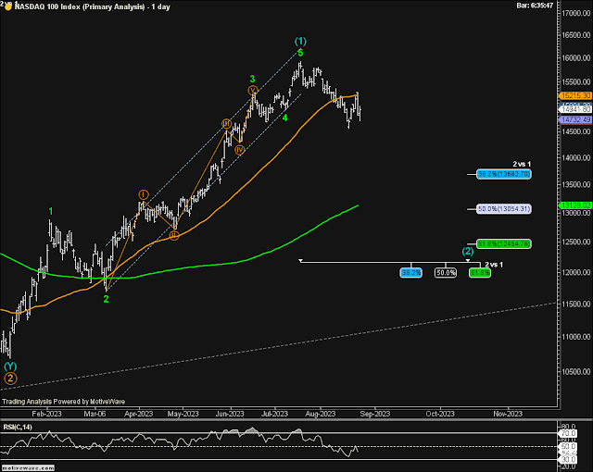Click the Apr-2023 date axis label
Screen dimensions: 593x472
tap(138, 414)
